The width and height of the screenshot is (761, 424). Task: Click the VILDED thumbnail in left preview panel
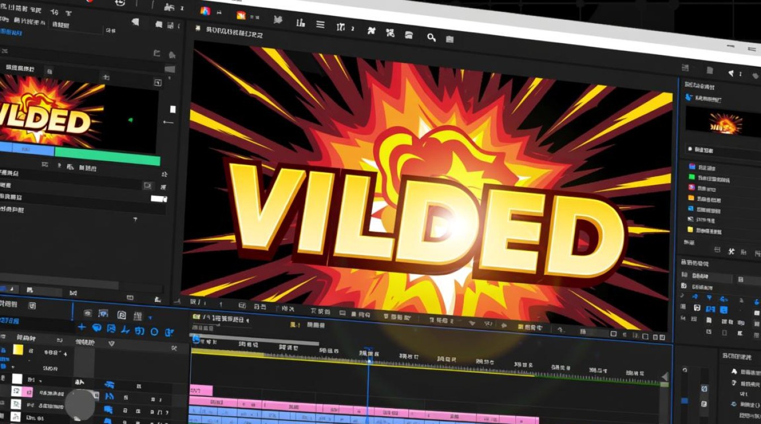(52, 110)
